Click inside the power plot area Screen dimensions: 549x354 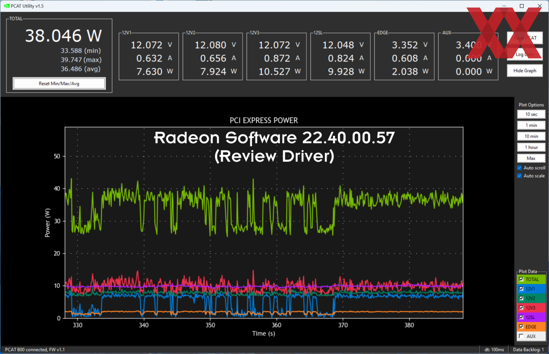click(x=264, y=223)
